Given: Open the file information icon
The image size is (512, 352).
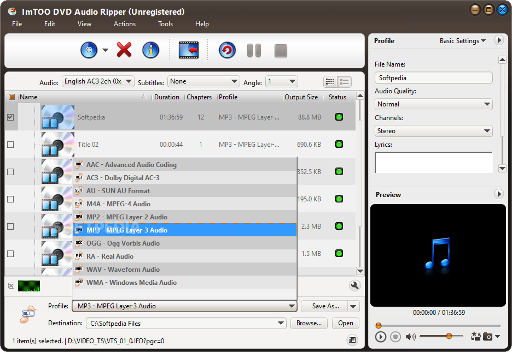Looking at the screenshot, I should [x=150, y=50].
